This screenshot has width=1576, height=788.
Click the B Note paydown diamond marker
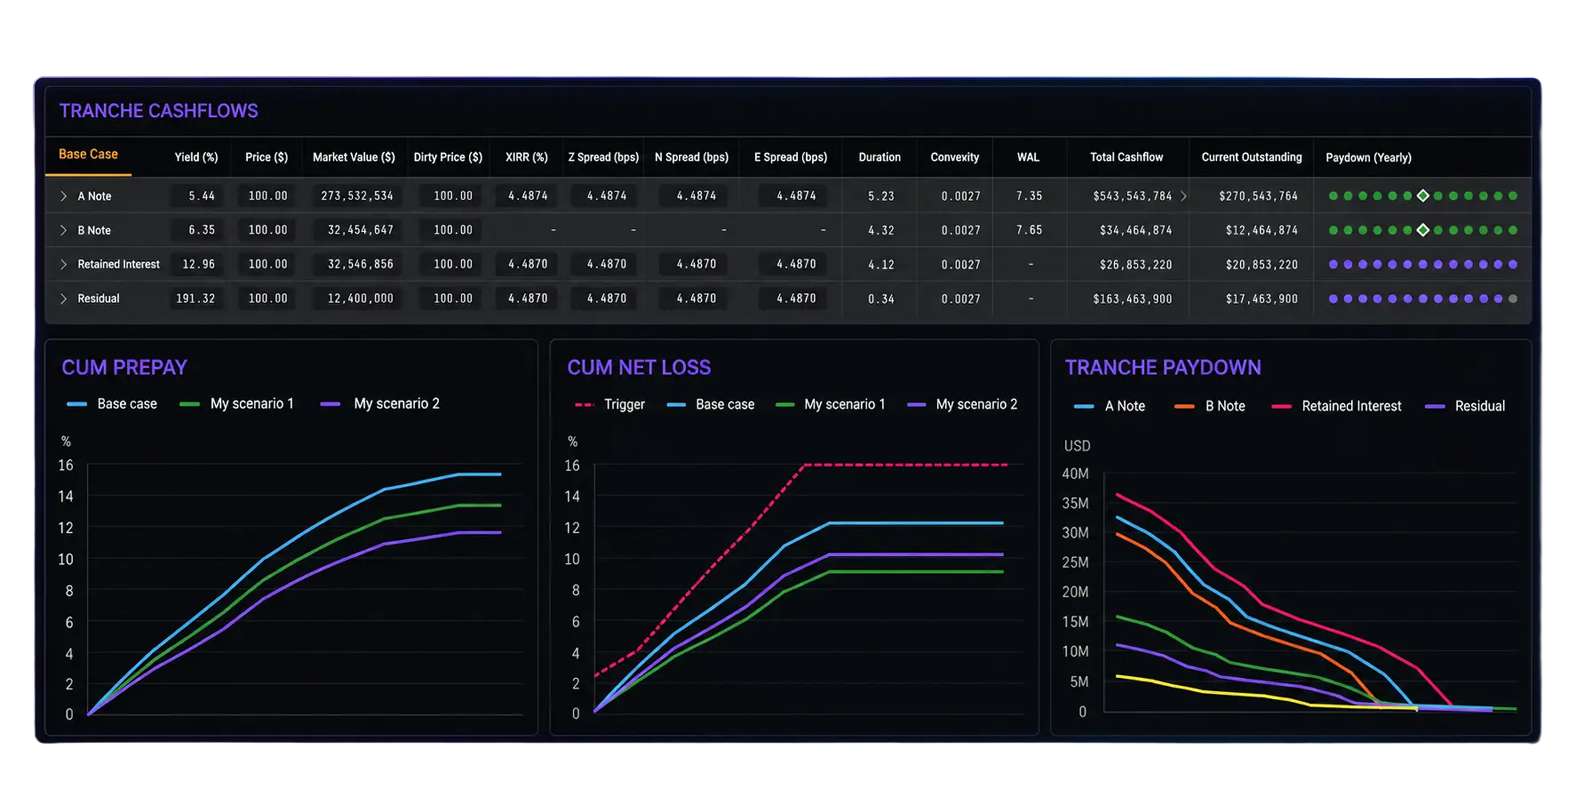click(x=1423, y=230)
